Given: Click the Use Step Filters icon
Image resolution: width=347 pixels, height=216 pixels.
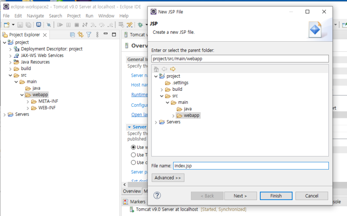Looking at the screenshot, I should [x=129, y=25].
